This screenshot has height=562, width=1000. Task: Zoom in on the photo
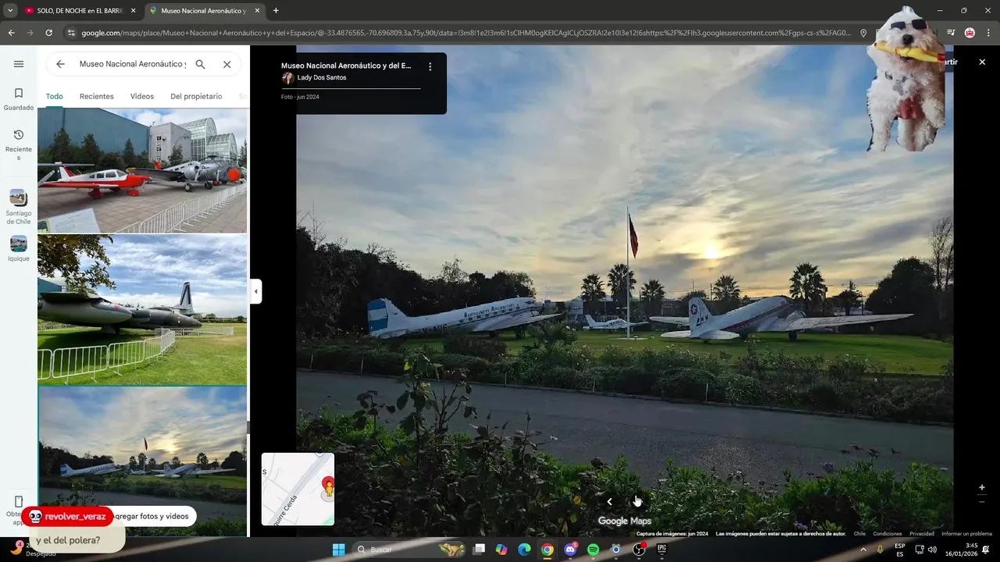point(982,487)
